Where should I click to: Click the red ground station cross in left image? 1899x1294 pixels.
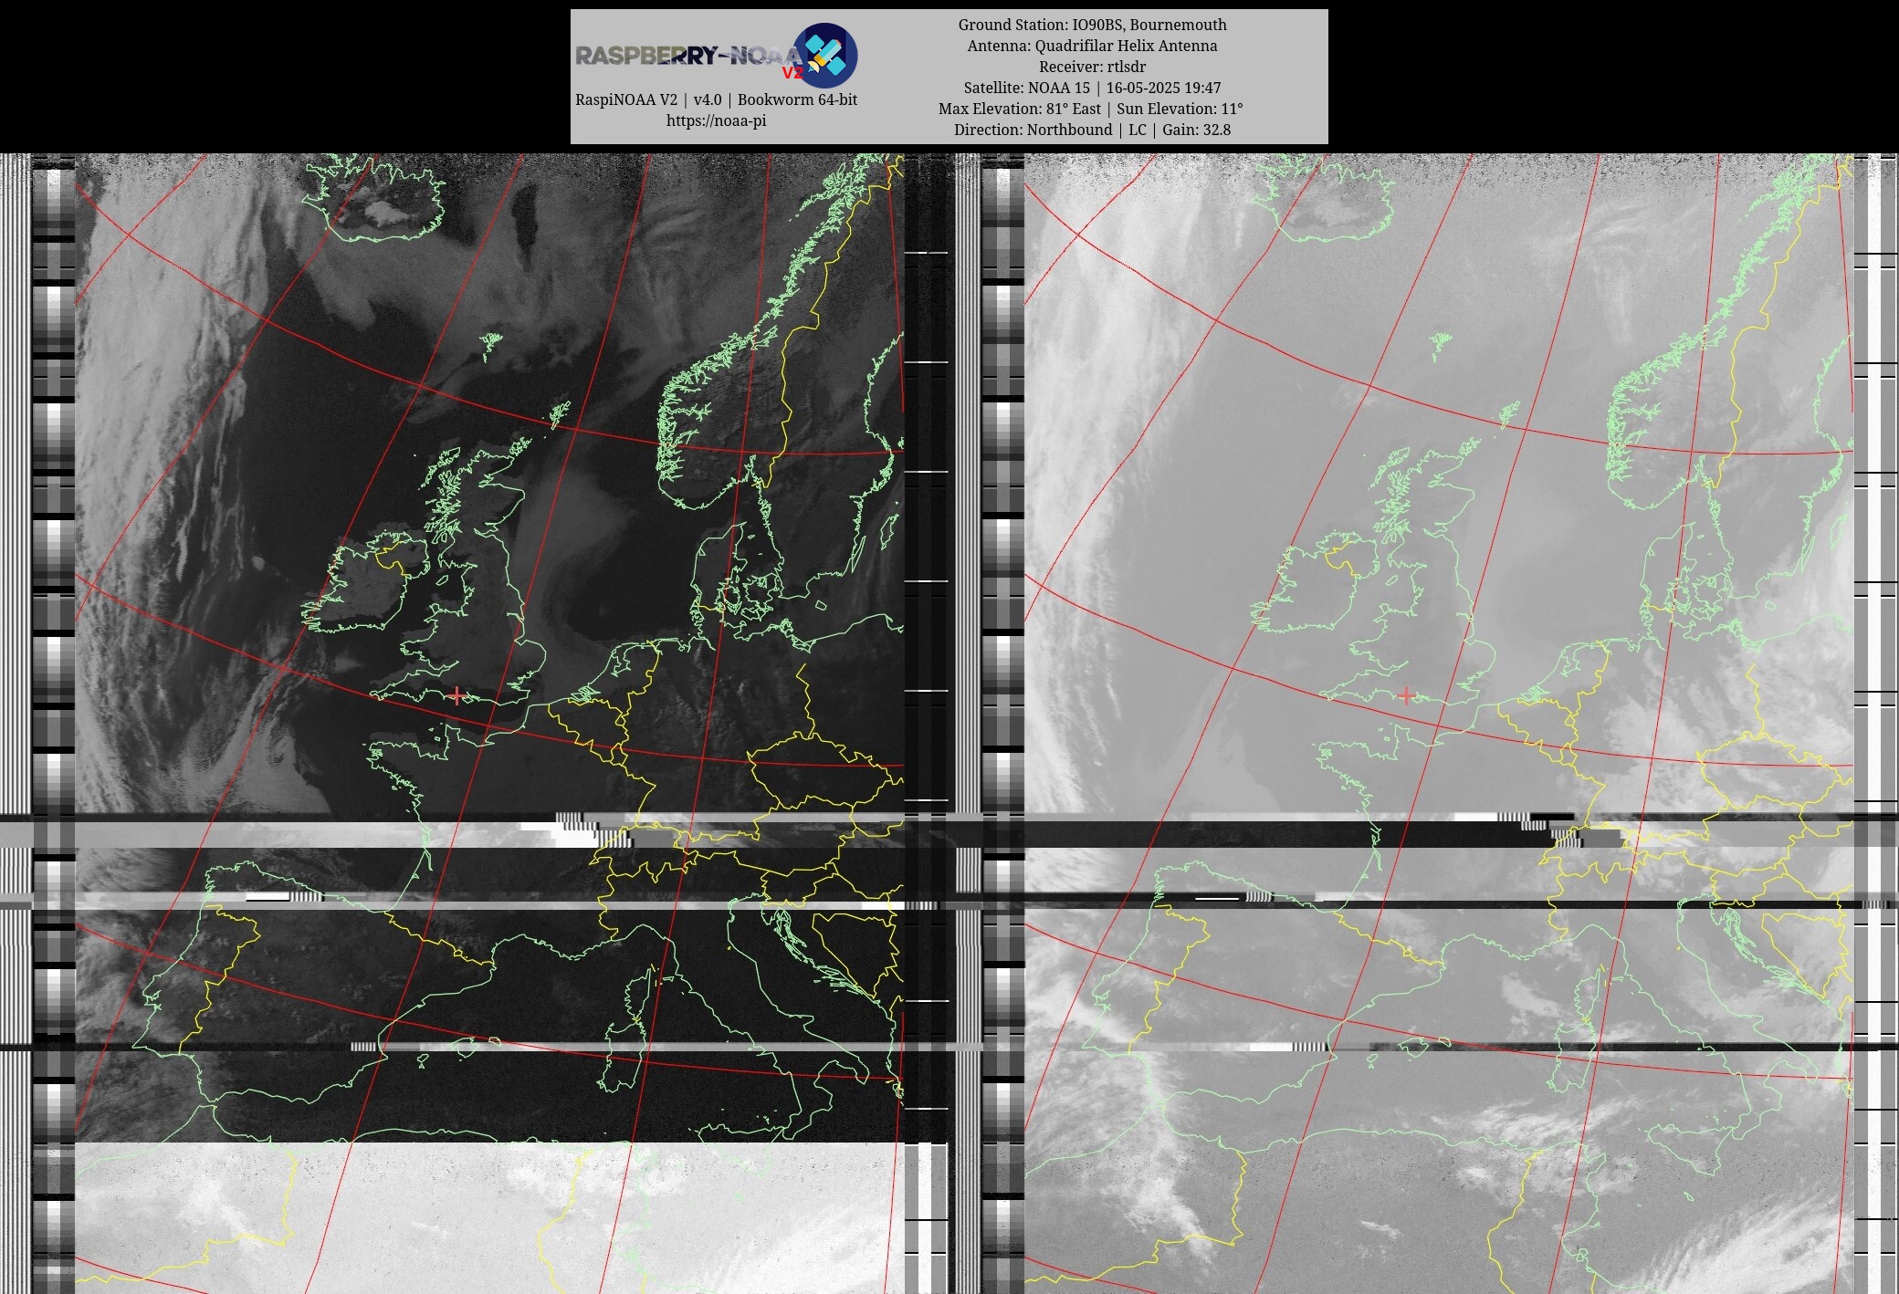click(x=456, y=695)
